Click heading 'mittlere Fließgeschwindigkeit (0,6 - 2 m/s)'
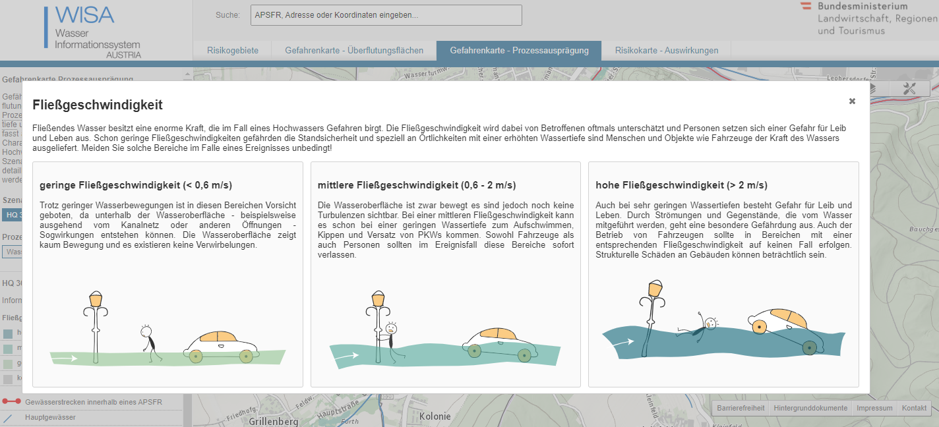Screen dimensions: 939x427 (x=417, y=185)
